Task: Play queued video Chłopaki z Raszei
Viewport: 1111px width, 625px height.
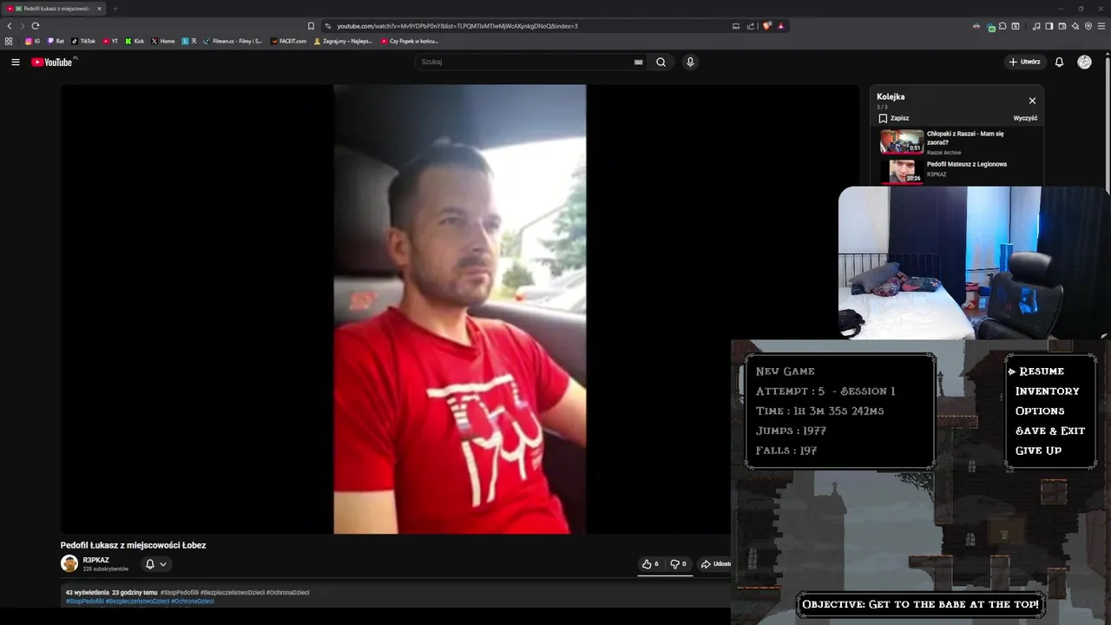Action: (957, 142)
